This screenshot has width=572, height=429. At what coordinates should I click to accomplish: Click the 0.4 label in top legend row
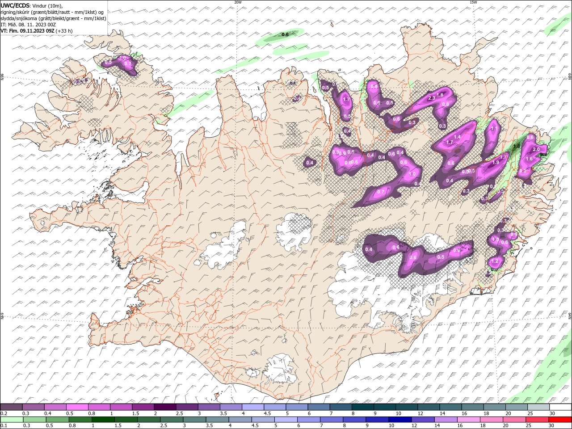tap(48, 413)
